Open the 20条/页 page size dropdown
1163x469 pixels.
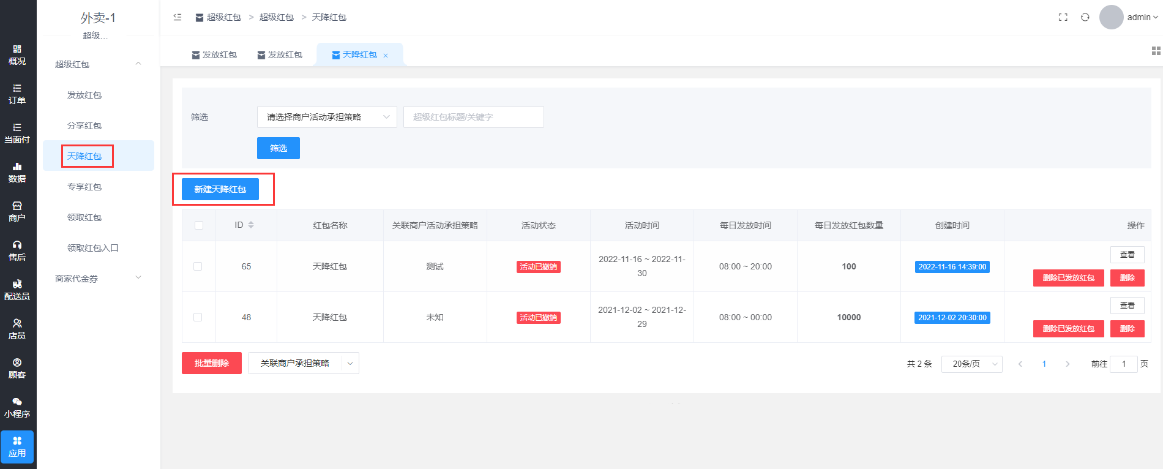(x=972, y=364)
